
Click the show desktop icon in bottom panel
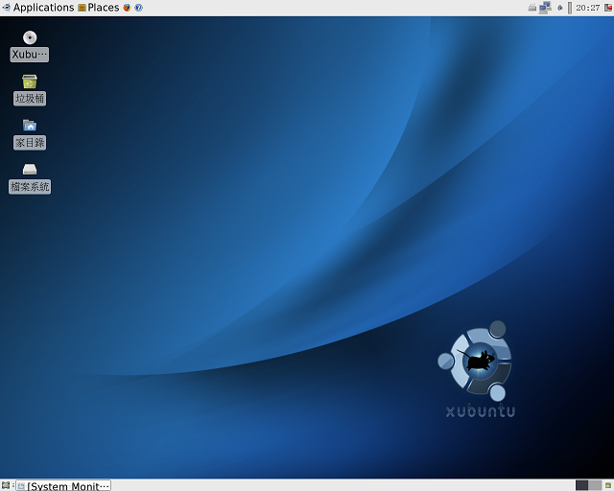(6, 486)
